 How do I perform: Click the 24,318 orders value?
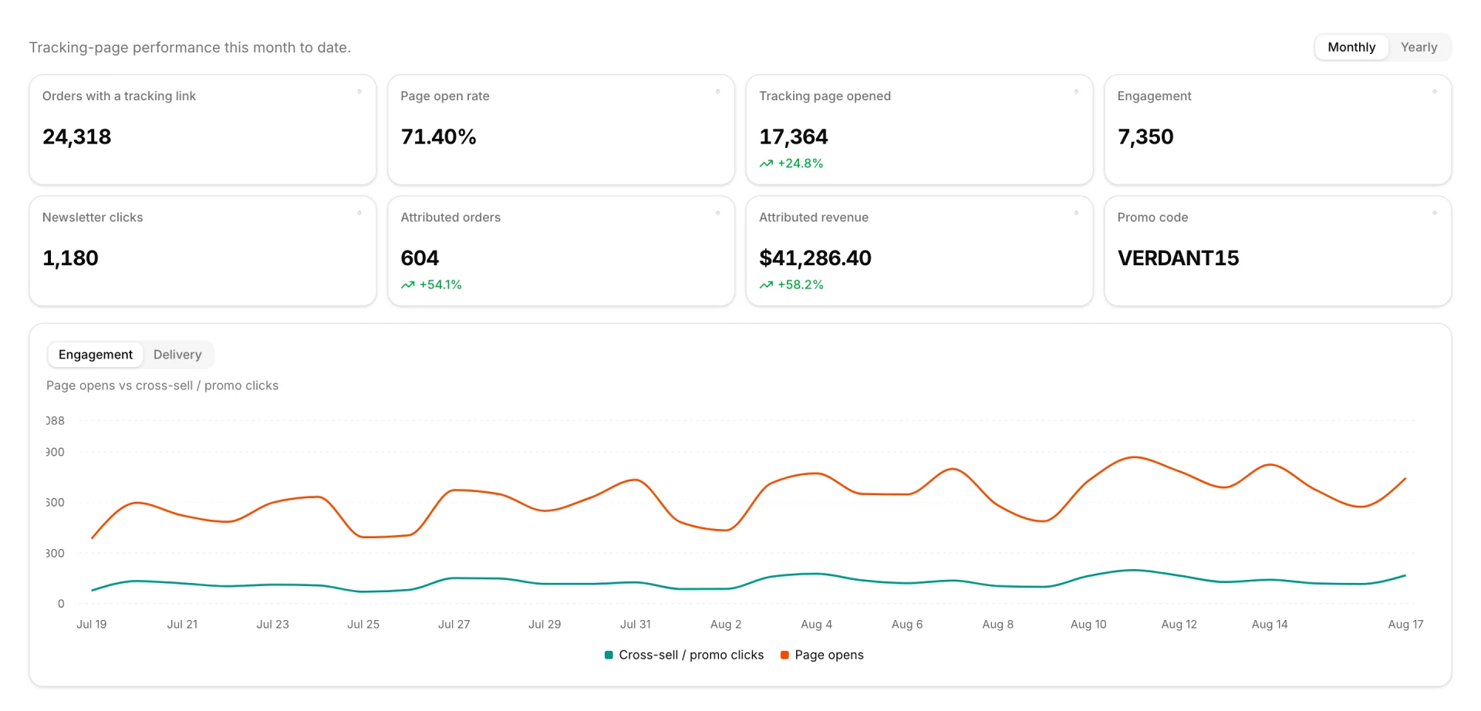tap(77, 136)
